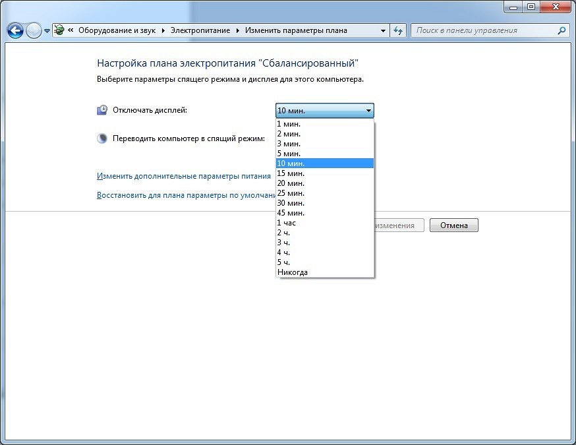Select '4 ч.' option
576x445 pixels.
coord(325,252)
